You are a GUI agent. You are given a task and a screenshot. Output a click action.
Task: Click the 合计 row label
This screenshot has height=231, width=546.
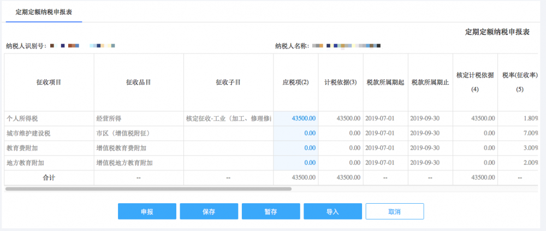coord(49,177)
